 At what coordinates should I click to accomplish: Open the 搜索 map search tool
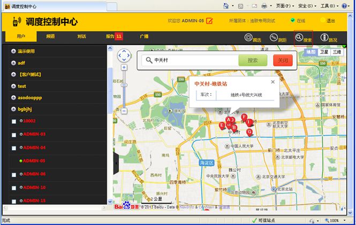coord(304,38)
